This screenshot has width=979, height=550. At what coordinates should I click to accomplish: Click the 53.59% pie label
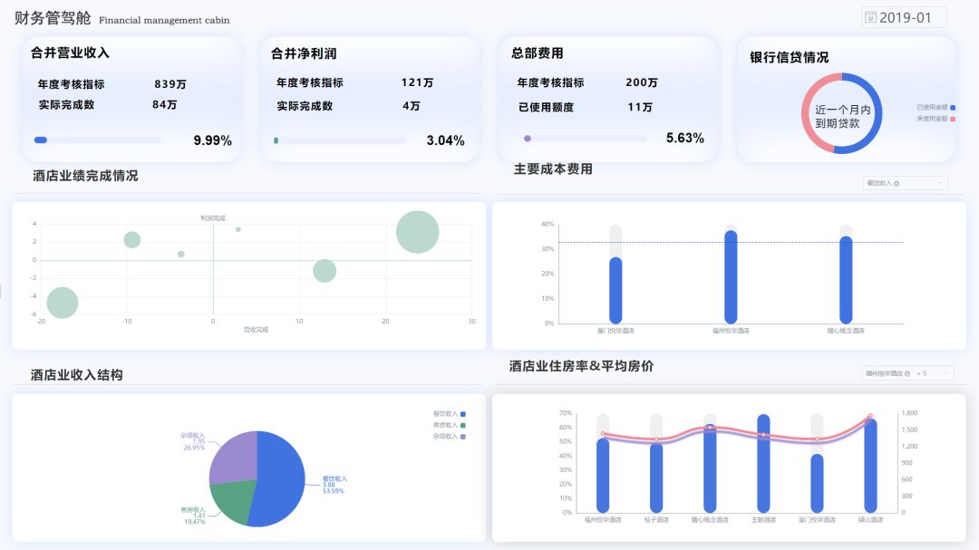point(334,491)
